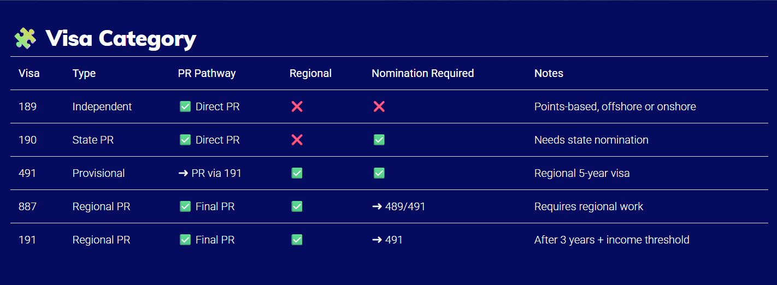The width and height of the screenshot is (777, 285).
Task: Click the arrow 489/491 nomination text
Action: click(398, 206)
